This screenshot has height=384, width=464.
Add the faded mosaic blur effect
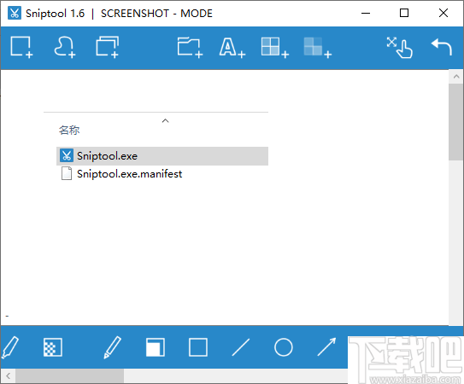tap(318, 47)
